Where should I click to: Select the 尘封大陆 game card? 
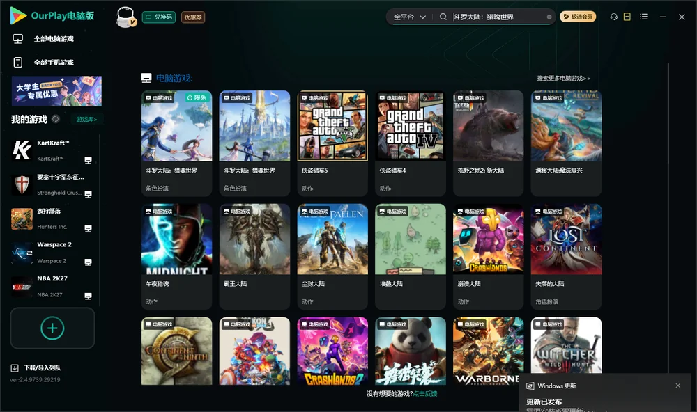pos(332,256)
